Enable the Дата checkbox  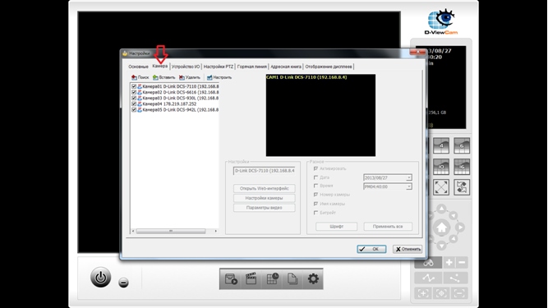tap(316, 177)
